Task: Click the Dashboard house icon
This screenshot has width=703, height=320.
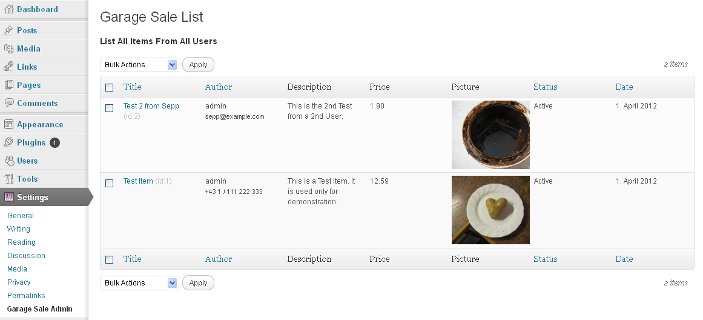Action: [9, 9]
